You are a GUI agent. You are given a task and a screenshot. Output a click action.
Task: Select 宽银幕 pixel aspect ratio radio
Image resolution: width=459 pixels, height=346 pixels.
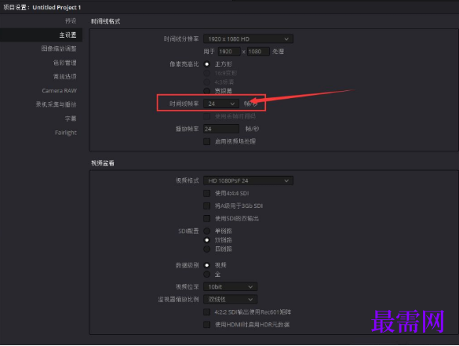pos(207,91)
